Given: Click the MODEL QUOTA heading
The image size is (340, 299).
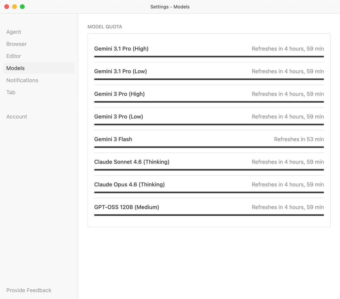Looking at the screenshot, I should click(x=105, y=27).
